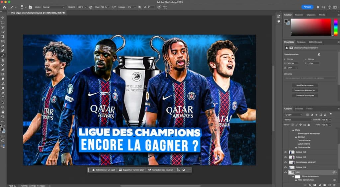
Task: Hide the Remplissage génératif layer
Action: (286, 162)
